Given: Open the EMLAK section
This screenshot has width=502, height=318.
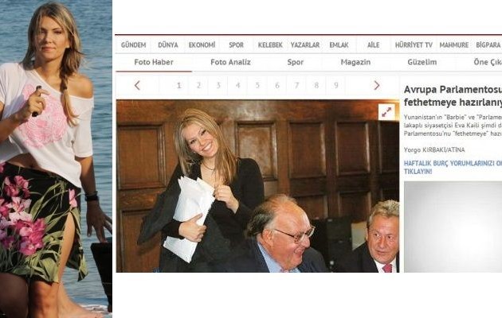Looking at the screenshot, I should click(339, 45).
